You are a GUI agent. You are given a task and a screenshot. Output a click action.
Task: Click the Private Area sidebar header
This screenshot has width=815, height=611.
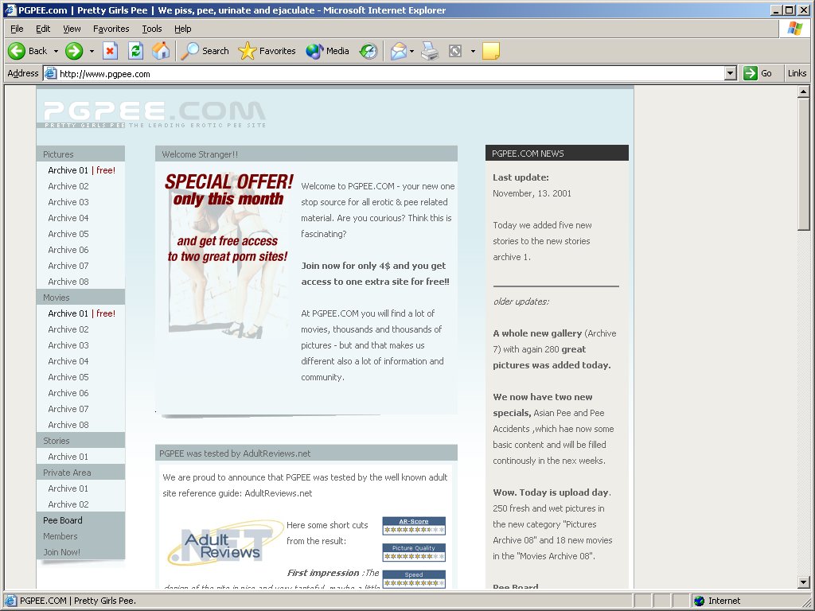pyautogui.click(x=80, y=473)
